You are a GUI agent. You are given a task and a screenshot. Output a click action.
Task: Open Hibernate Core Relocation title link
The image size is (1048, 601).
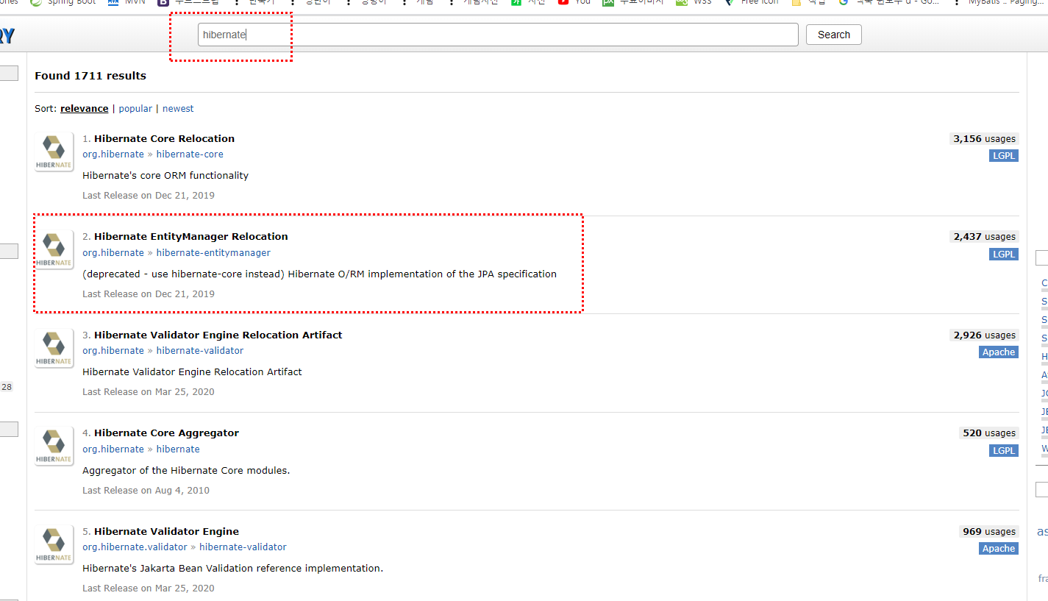[x=164, y=138]
